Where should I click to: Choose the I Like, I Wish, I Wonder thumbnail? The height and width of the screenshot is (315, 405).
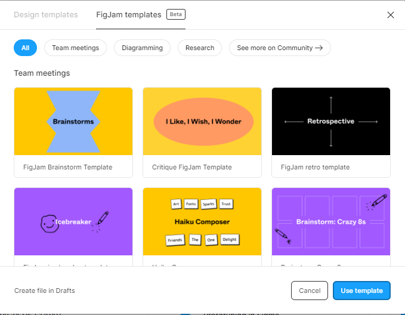point(202,122)
